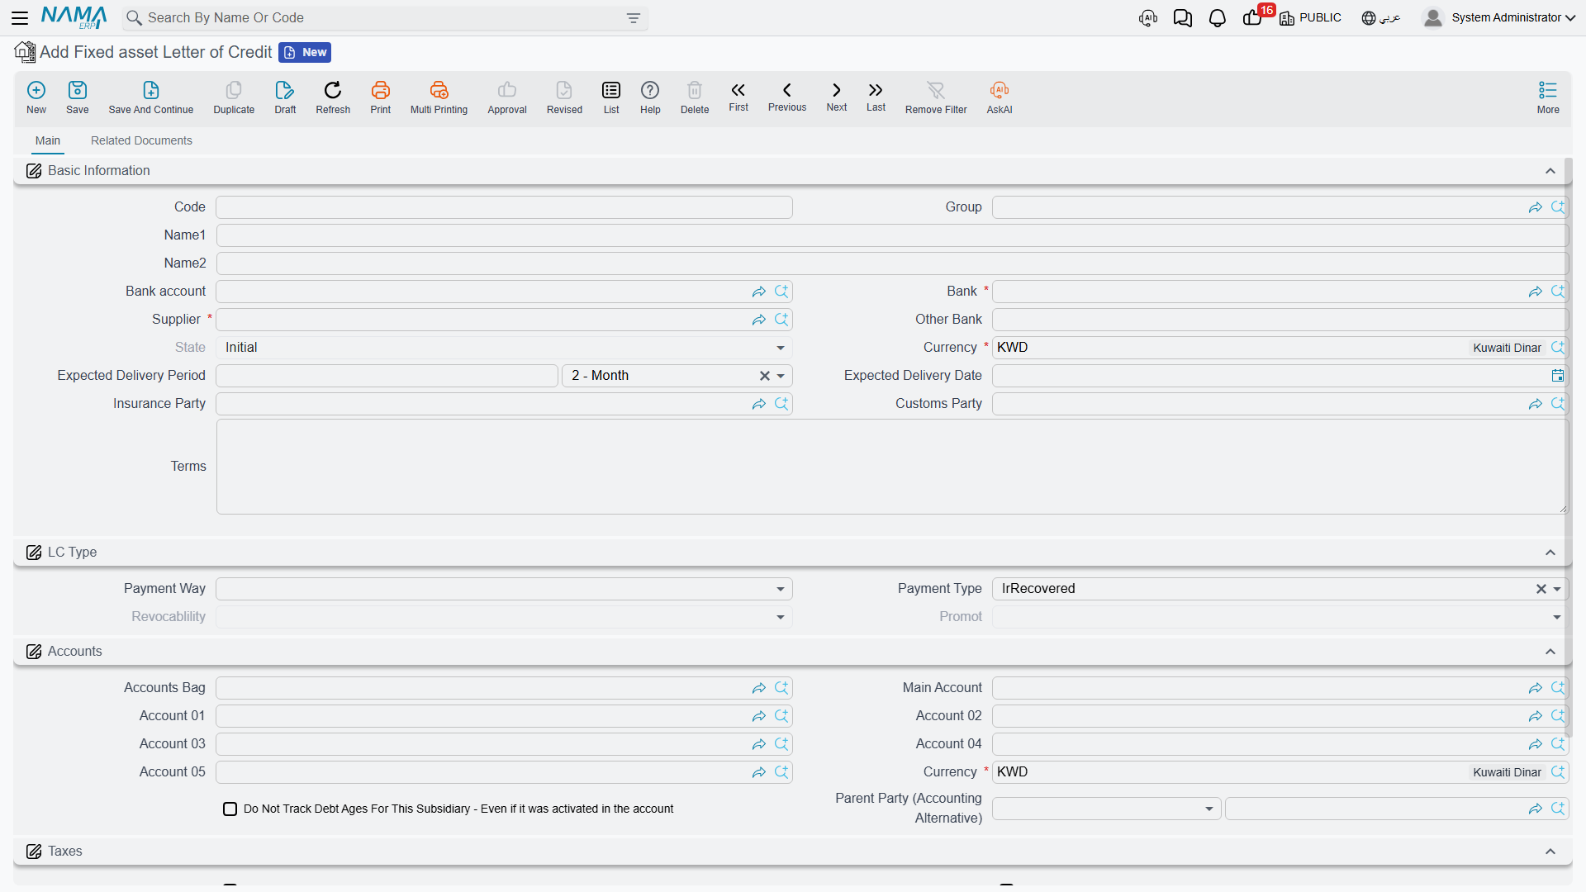Open linked record arrow for Accounts Bag

[x=758, y=688]
